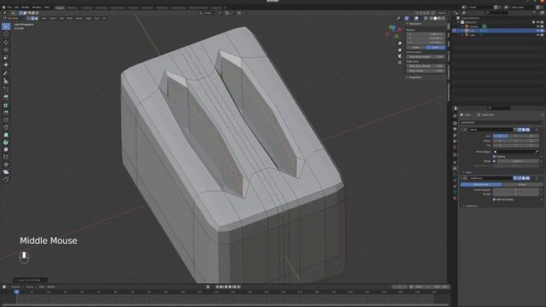Click the viewport zoom gizmo icon
The image size is (546, 307).
click(400, 43)
